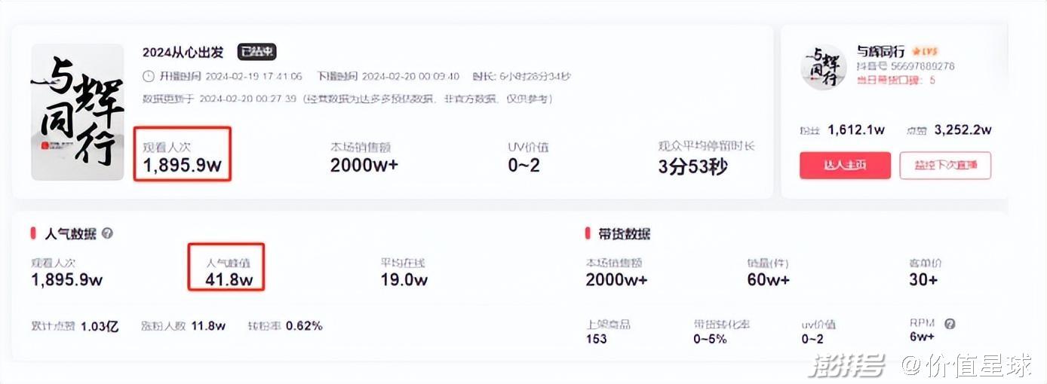Select the highlighted 人气峰值 41.8w box
The image size is (1047, 384).
pyautogui.click(x=226, y=267)
